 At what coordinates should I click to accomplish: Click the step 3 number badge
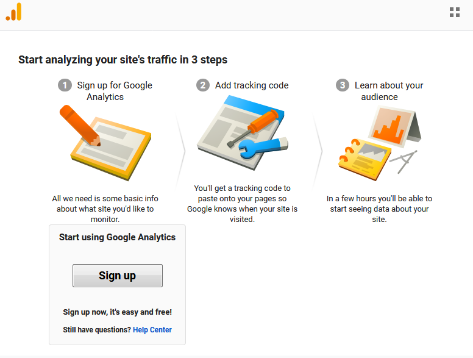pyautogui.click(x=343, y=85)
